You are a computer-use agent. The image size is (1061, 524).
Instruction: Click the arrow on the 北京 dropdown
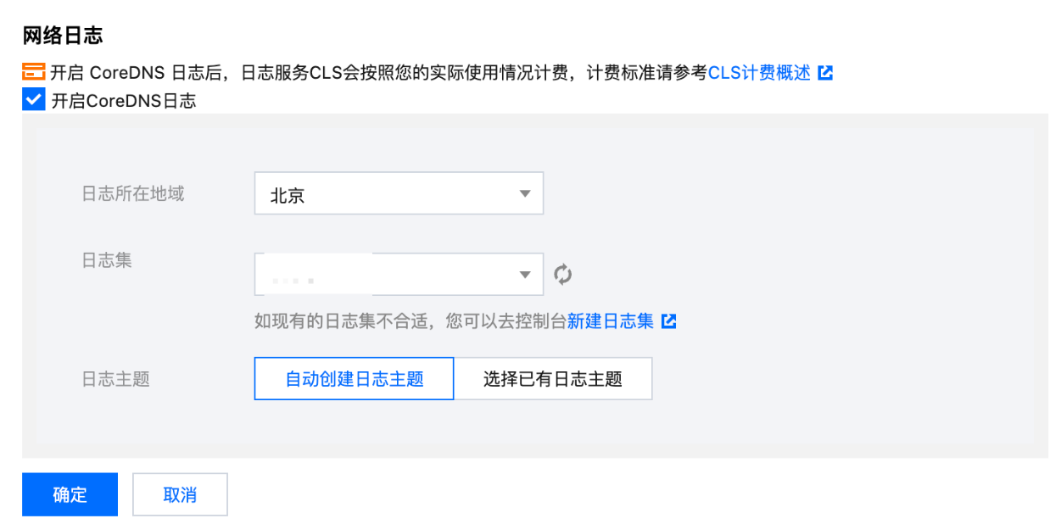[525, 194]
